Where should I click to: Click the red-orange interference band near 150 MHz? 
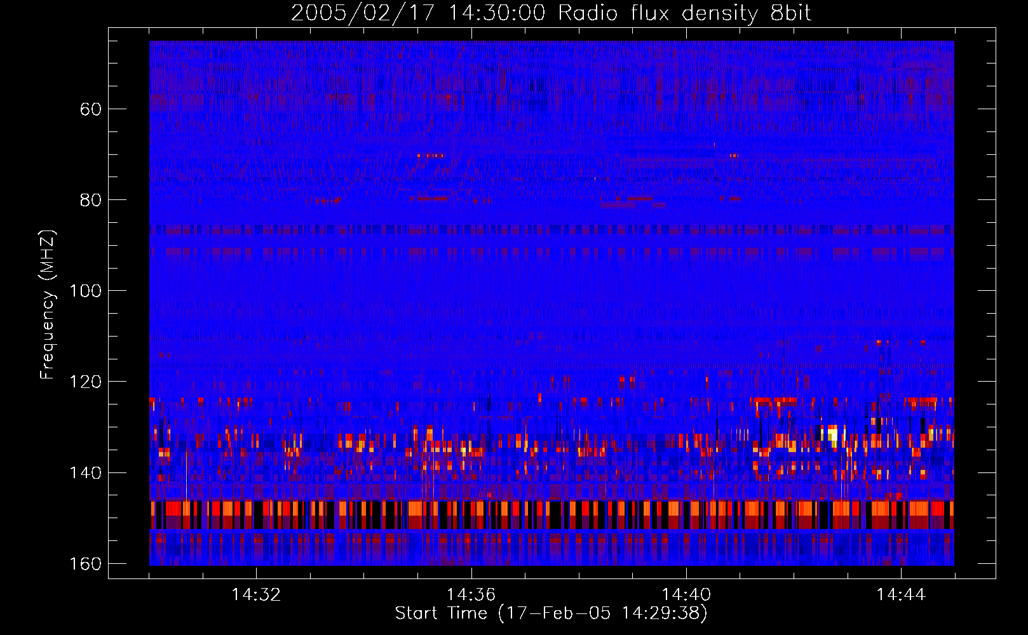(551, 514)
